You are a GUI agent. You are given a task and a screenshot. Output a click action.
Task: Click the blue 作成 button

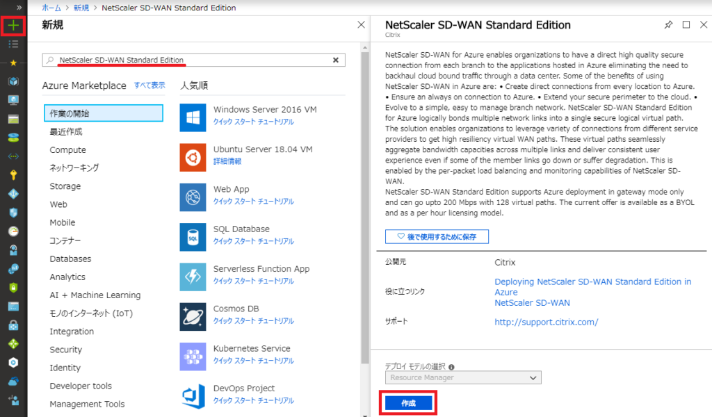click(x=408, y=403)
